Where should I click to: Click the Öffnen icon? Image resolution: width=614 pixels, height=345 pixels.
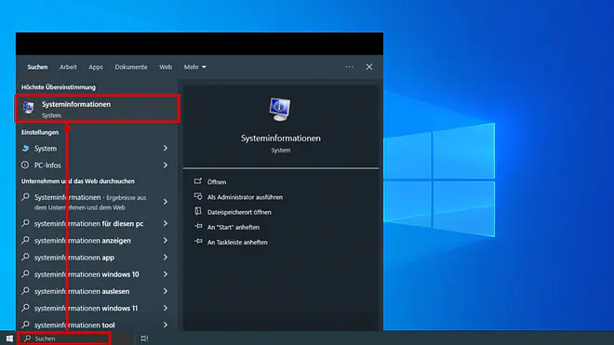[198, 181]
